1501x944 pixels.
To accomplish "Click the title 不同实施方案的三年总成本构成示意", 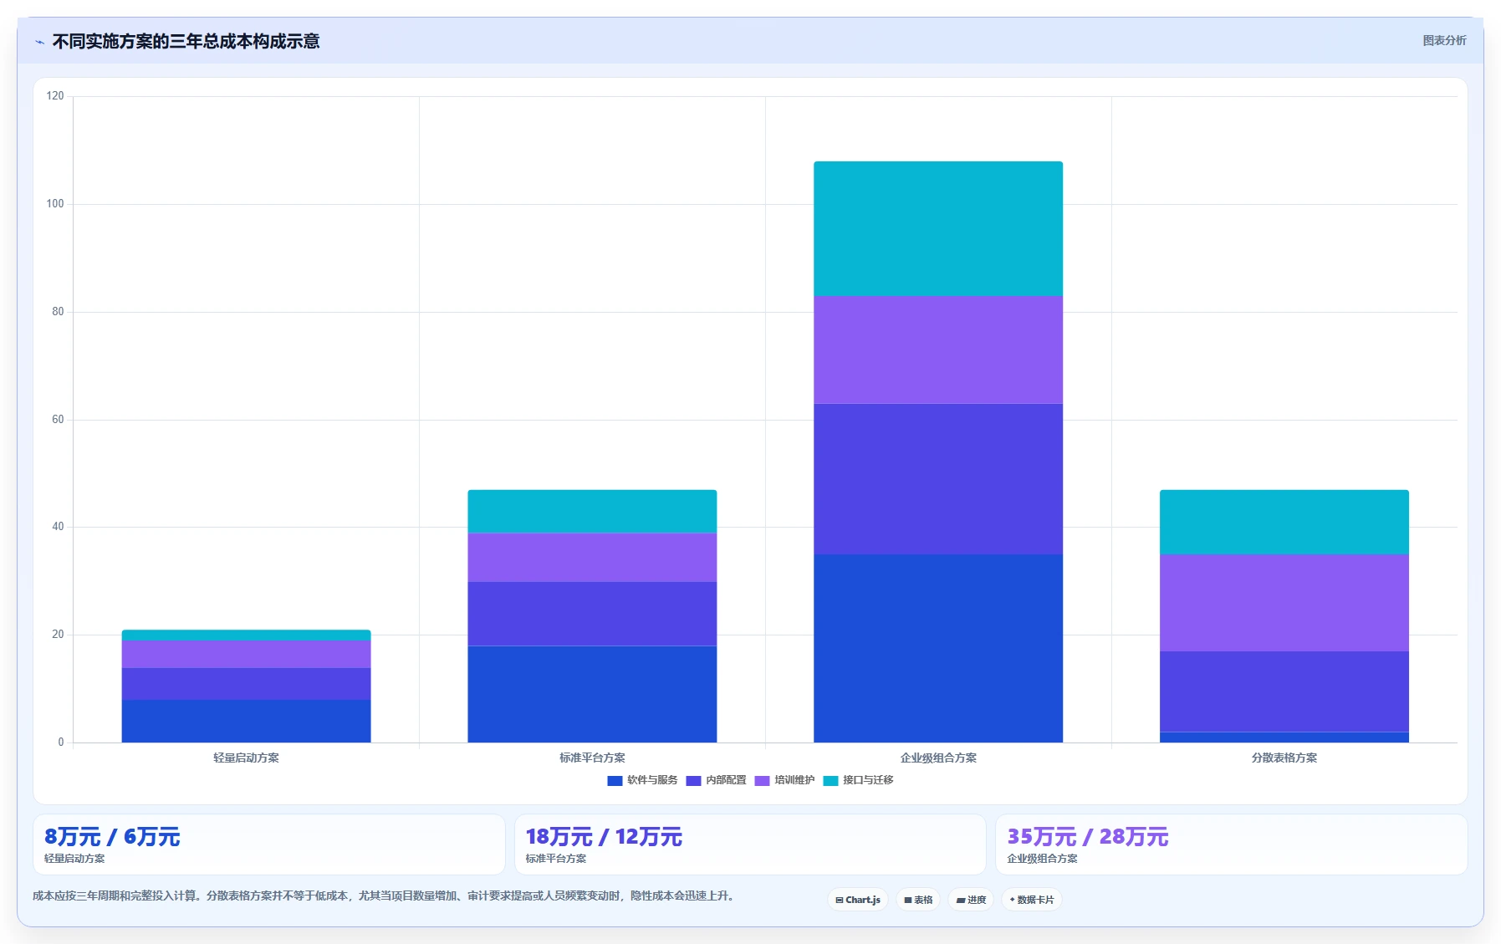I will pyautogui.click(x=186, y=41).
